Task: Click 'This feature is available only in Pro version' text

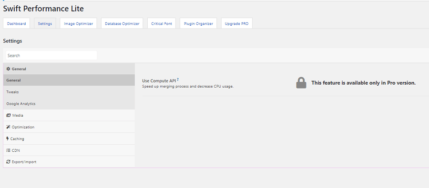Action: (363, 83)
